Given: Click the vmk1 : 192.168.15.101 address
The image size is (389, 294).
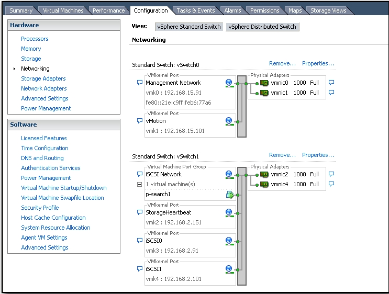Looking at the screenshot, I should [175, 131].
